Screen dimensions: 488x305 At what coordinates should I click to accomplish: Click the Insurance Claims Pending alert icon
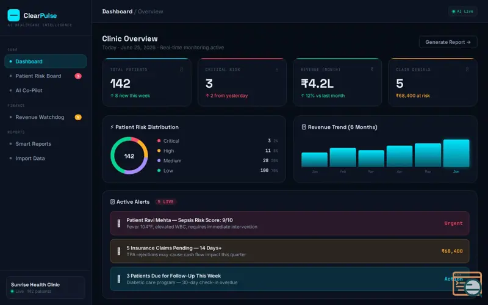click(118, 251)
